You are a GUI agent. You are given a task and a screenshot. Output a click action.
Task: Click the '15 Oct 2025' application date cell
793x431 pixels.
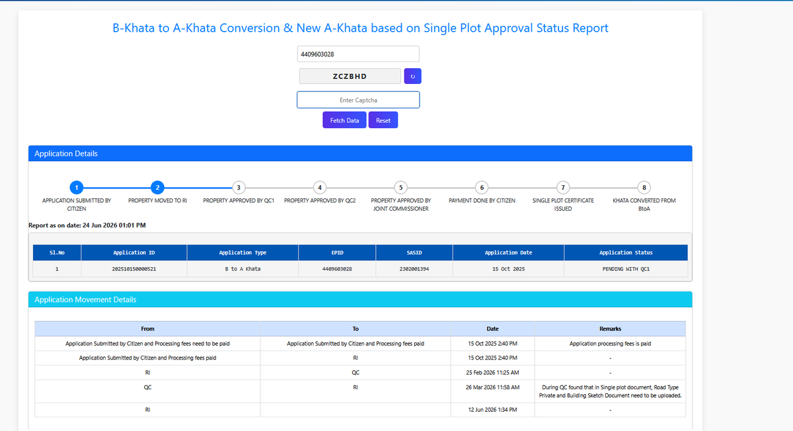click(x=508, y=270)
